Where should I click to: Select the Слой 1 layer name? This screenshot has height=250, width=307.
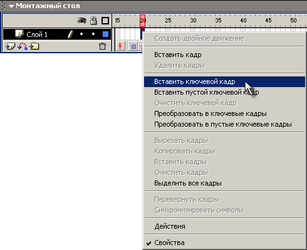37,34
